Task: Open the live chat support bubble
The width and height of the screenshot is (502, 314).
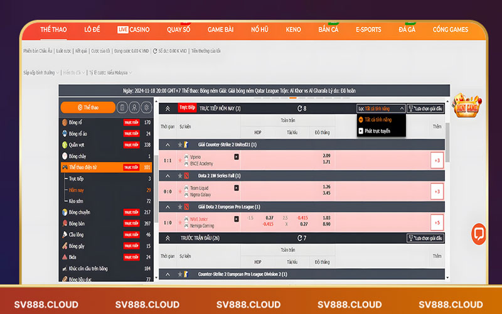Action: (x=479, y=234)
